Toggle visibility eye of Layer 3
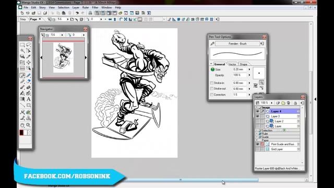This screenshot has height=188, width=334. pos(257,116)
